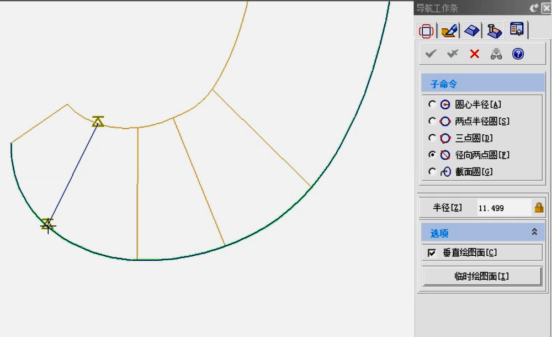
Task: Click the binoculars preview icon
Action: (496, 54)
